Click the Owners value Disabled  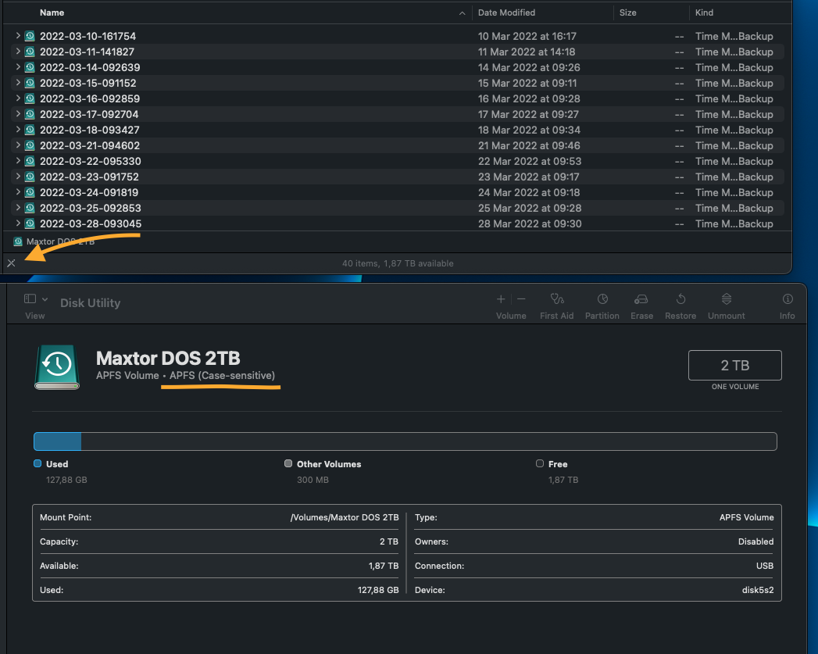pyautogui.click(x=755, y=541)
